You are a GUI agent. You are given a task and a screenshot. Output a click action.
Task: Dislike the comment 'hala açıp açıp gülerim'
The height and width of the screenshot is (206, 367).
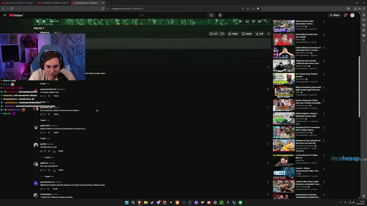click(49, 170)
